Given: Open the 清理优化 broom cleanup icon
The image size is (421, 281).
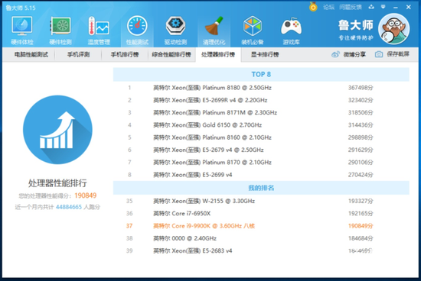Looking at the screenshot, I should click(x=214, y=30).
